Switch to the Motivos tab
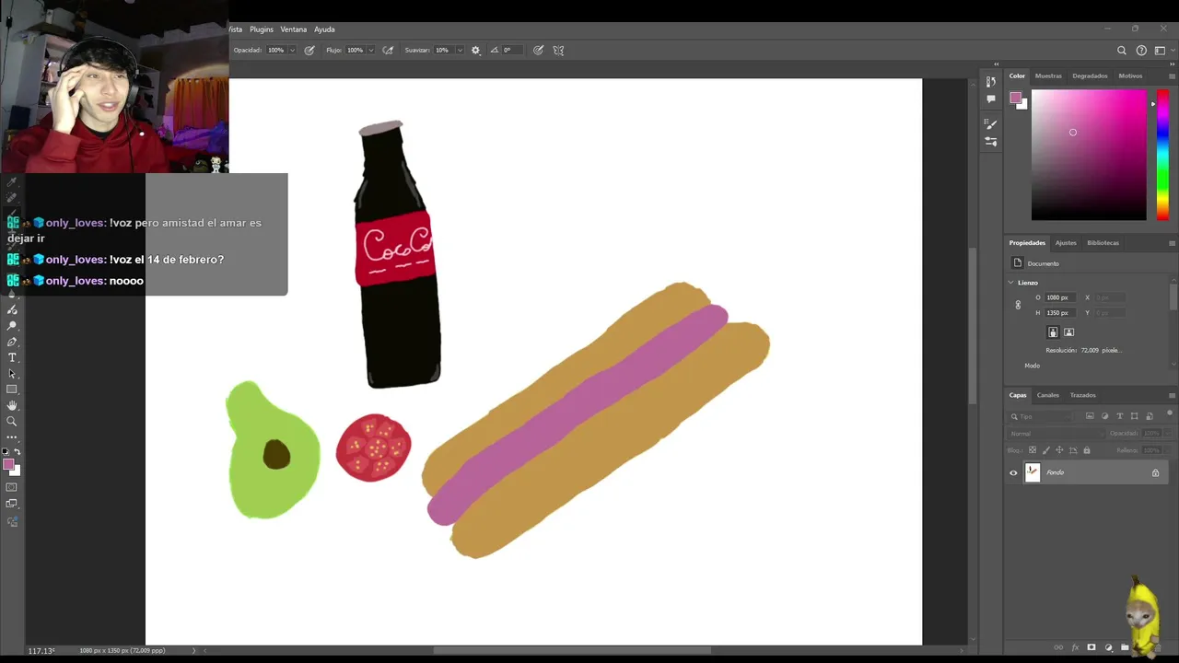 (x=1130, y=76)
